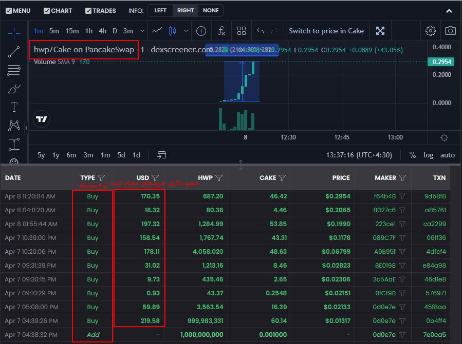
Task: Set info panel to NONE
Action: tap(211, 10)
